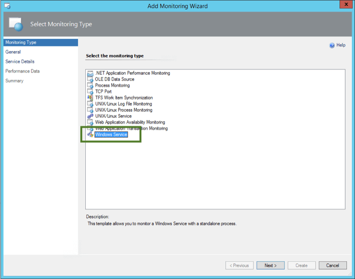This screenshot has height=279, width=355.
Task: Pick UNIX/Linux Process Monitoring entry
Action: [124, 110]
